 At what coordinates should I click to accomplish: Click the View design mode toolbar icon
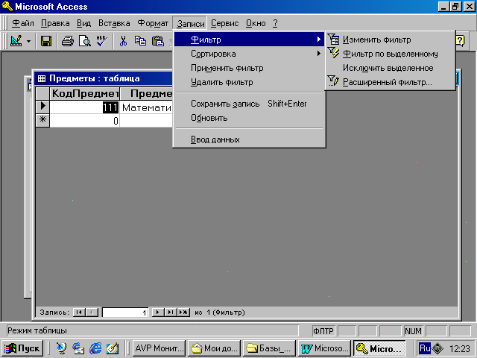[16, 41]
